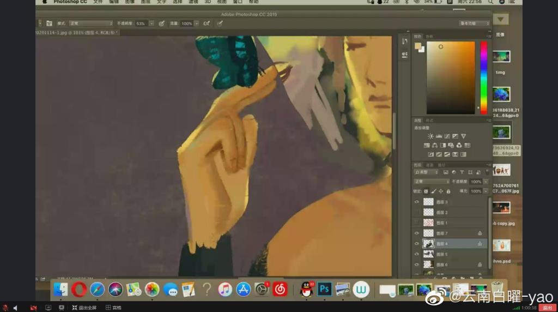Lock transparent pixels in Layers panel
The image size is (558, 312).
click(x=426, y=191)
